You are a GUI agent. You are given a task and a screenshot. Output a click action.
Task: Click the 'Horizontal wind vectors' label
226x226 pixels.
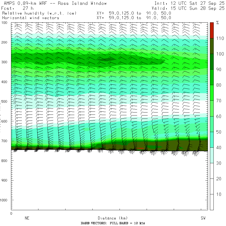click(x=31, y=18)
